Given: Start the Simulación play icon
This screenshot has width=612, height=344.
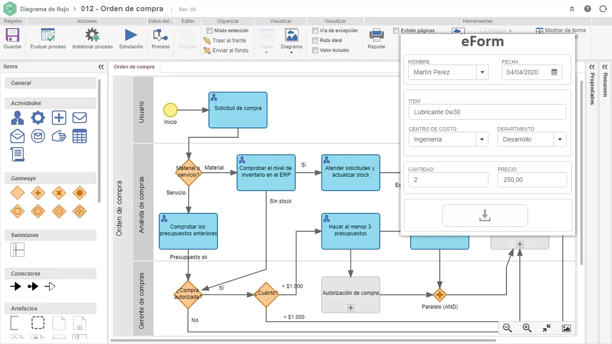Looking at the screenshot, I should point(131,35).
